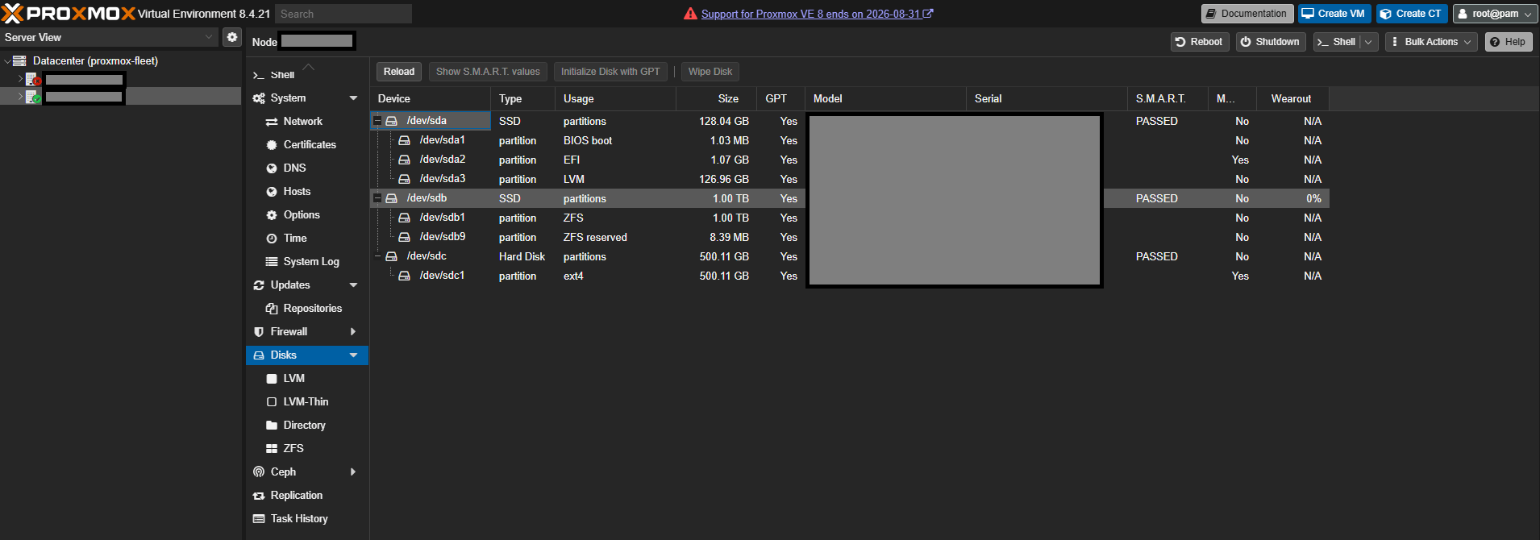Viewport: 1540px width, 540px height.
Task: Open DNS settings page
Action: 294,168
